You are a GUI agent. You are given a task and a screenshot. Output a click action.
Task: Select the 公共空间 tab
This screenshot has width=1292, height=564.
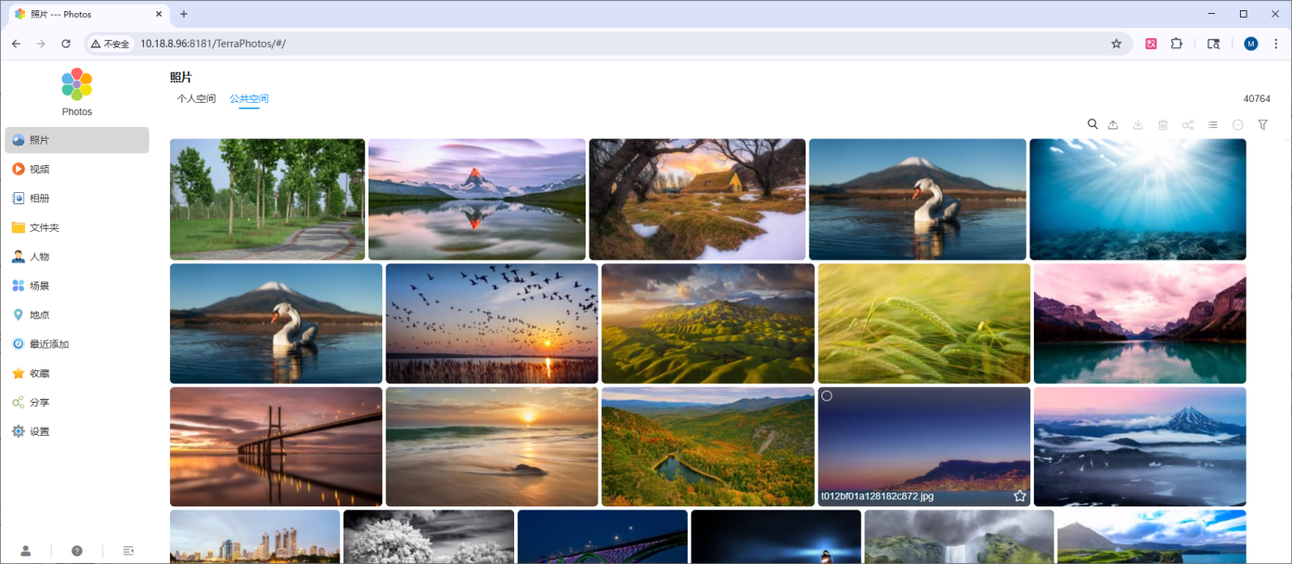249,98
